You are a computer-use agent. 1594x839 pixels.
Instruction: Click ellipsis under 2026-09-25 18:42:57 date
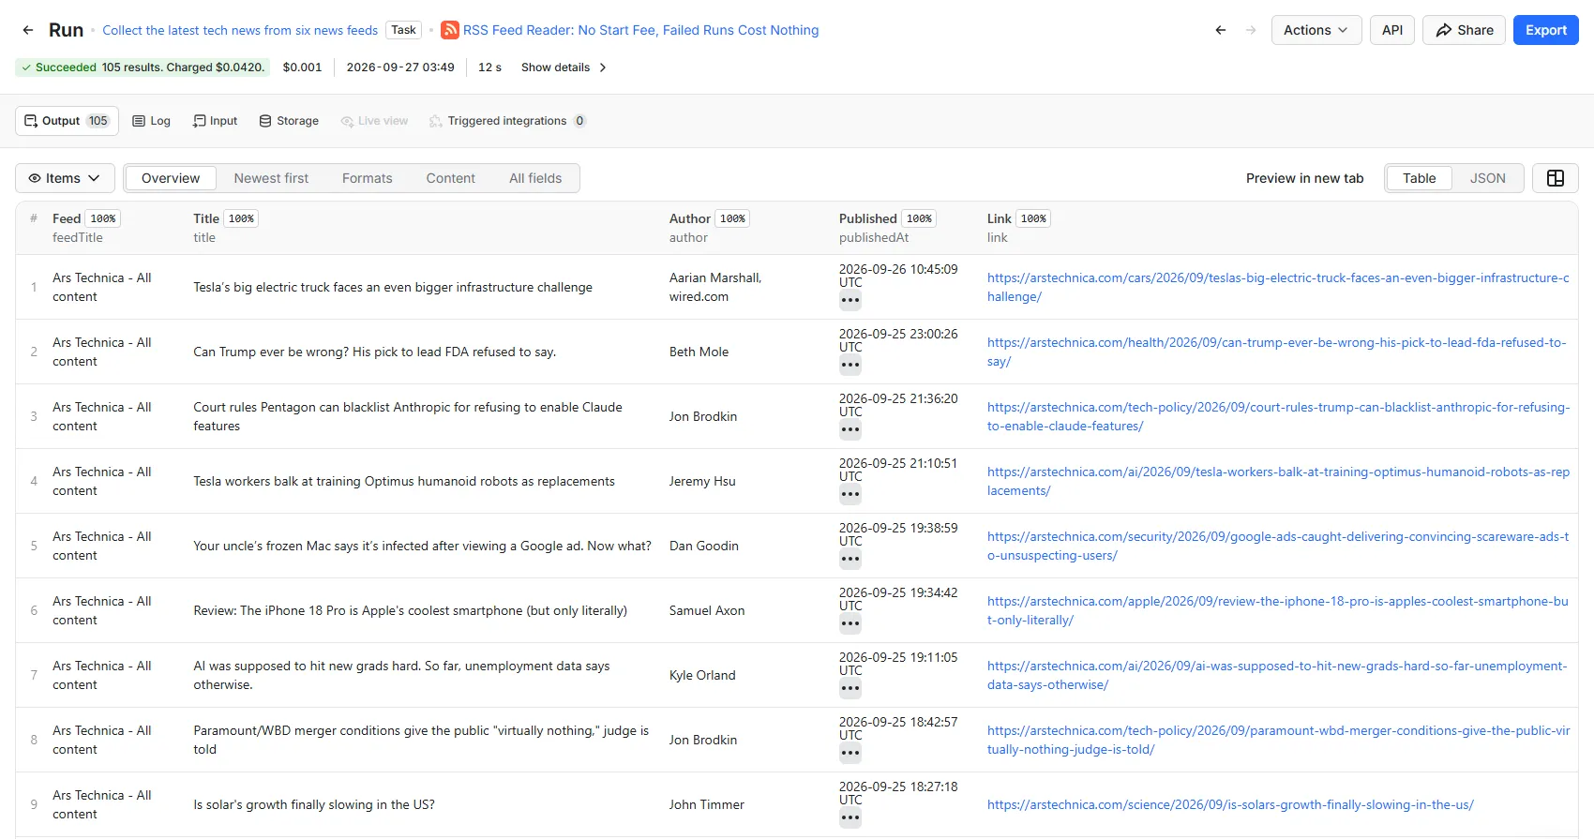(x=850, y=754)
